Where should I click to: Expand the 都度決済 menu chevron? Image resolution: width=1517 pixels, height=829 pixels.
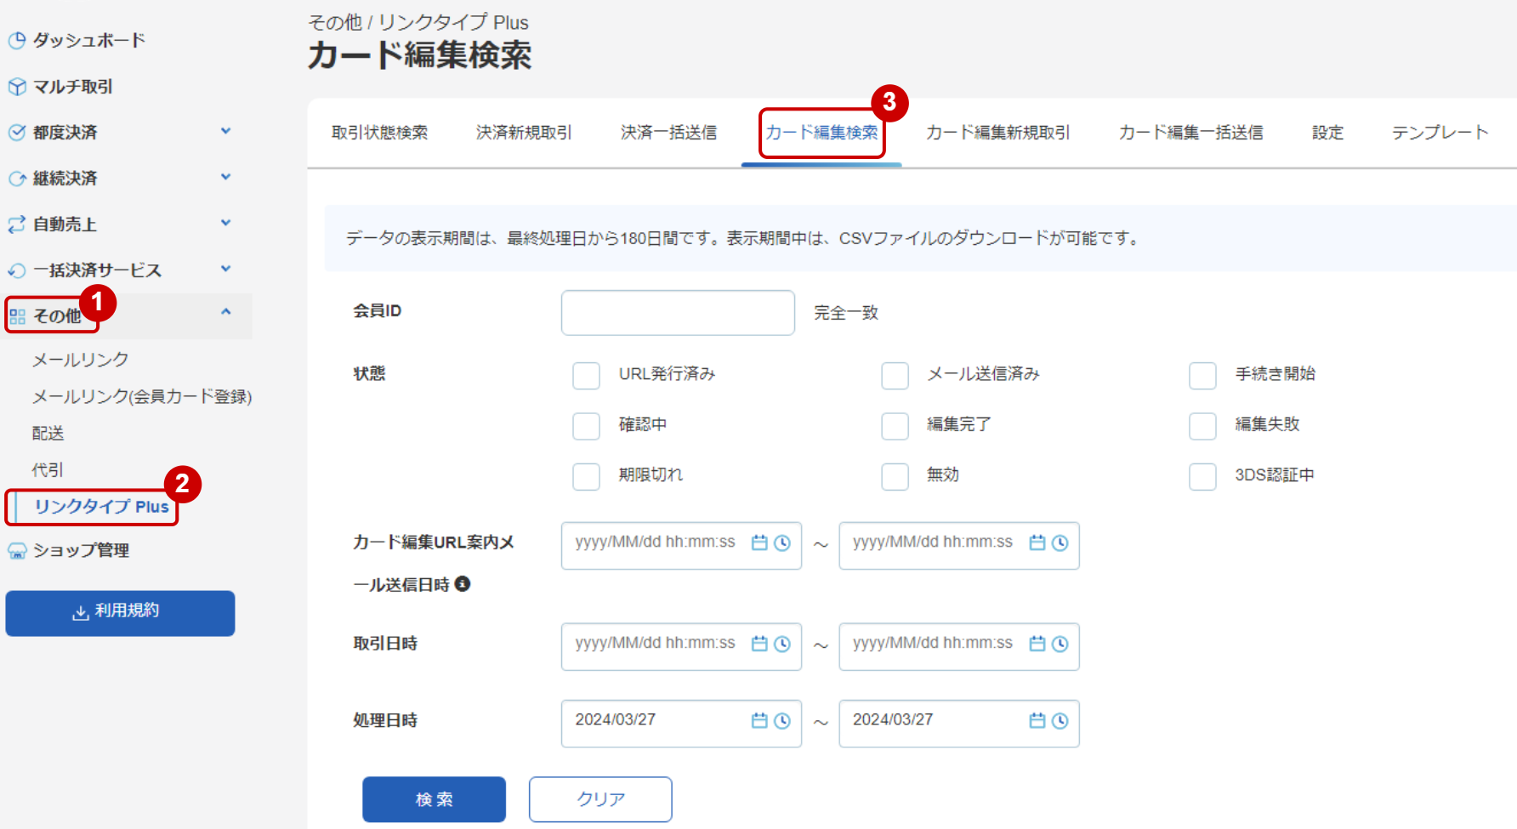click(x=226, y=131)
